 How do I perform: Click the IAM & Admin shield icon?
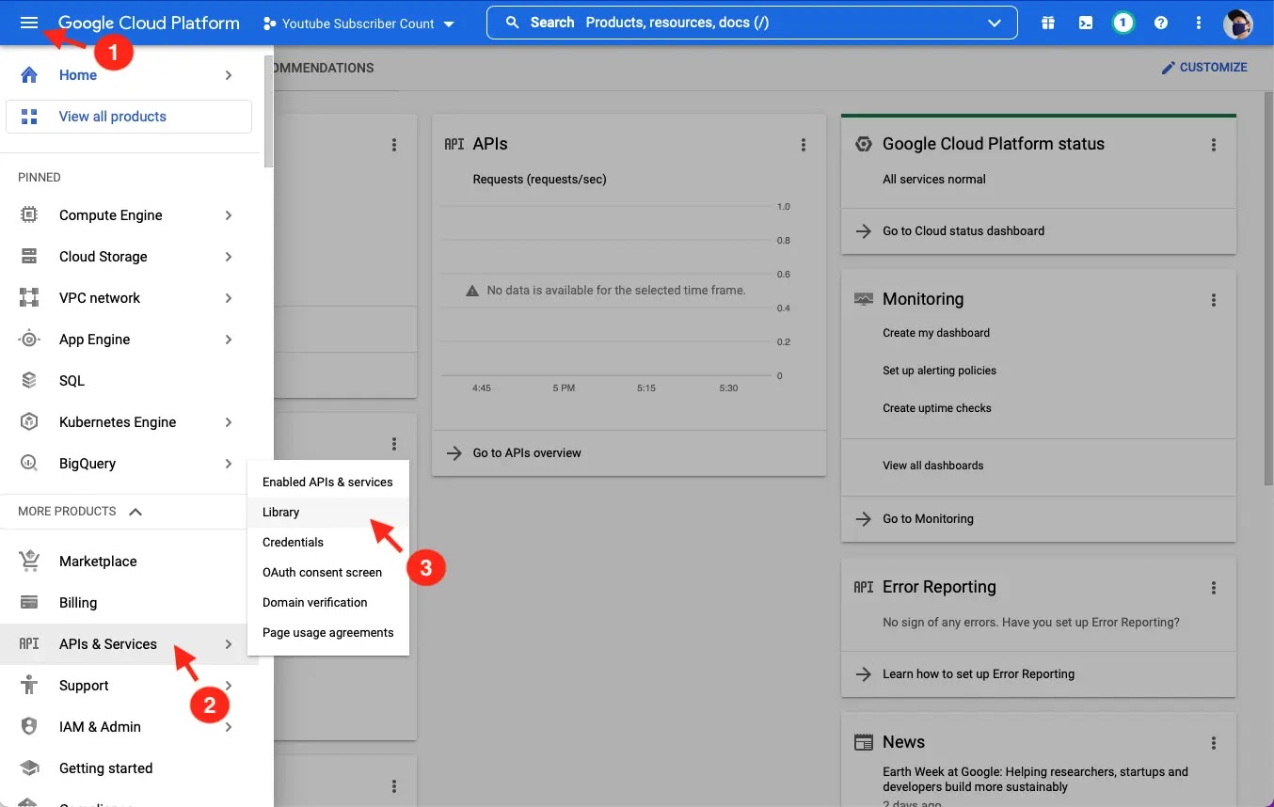[x=29, y=727]
